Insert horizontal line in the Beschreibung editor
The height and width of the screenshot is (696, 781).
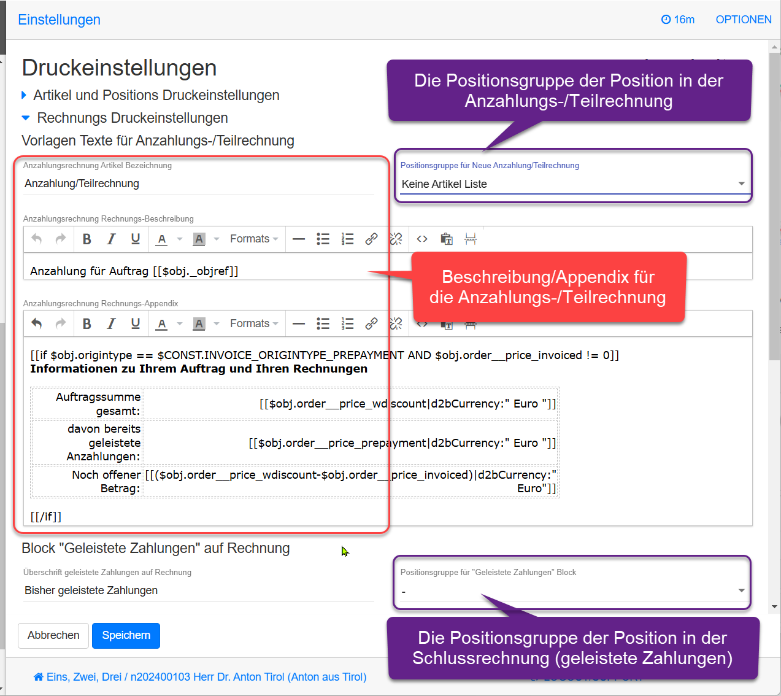click(x=299, y=239)
